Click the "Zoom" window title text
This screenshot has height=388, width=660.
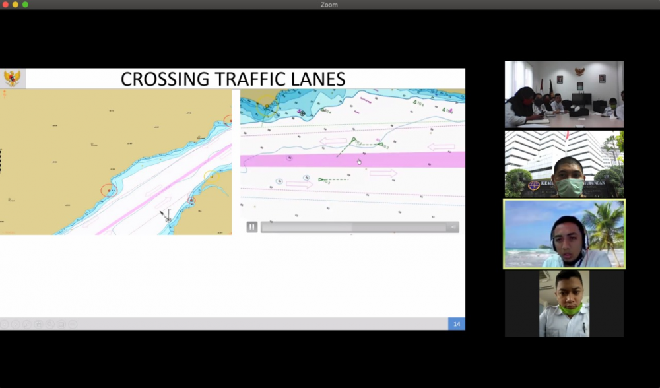click(x=329, y=5)
